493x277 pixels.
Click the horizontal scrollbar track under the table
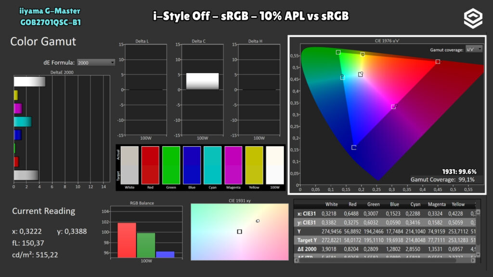[385, 260]
